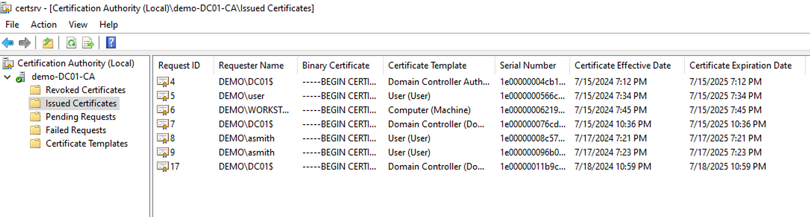This screenshot has height=217, width=810.
Task: Click expiration date 7/15/2025 7:45 PM
Action: tap(725, 110)
